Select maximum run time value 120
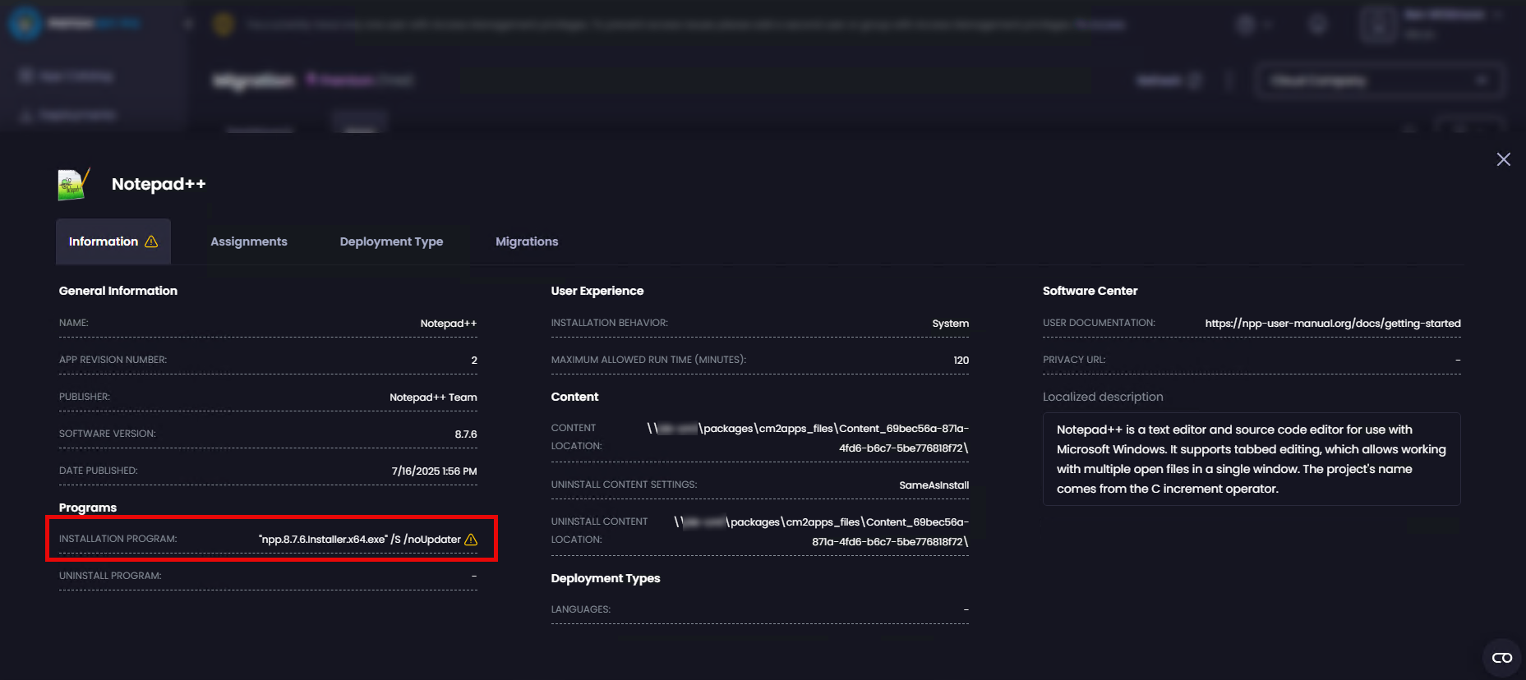Viewport: 1526px width, 680px height. tap(961, 361)
